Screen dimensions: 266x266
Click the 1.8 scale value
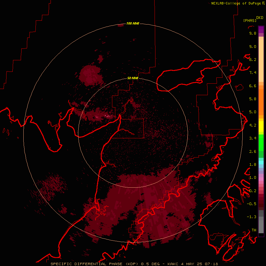[253, 165]
